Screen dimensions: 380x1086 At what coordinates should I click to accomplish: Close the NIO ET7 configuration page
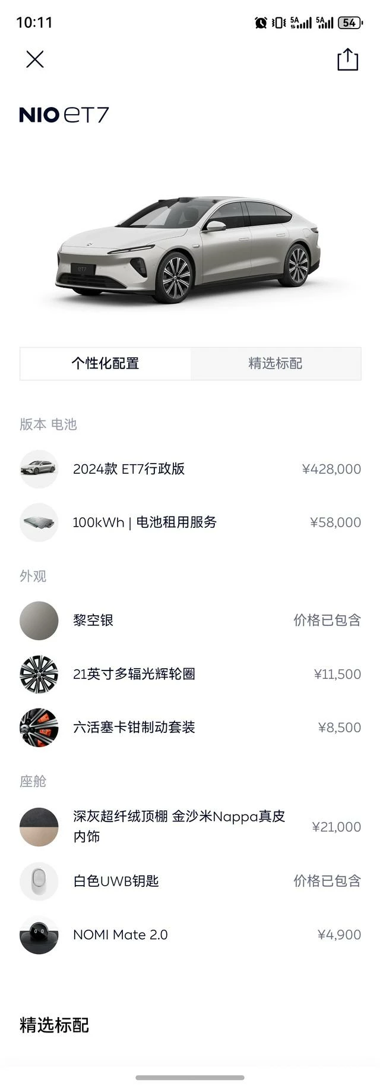pyautogui.click(x=35, y=59)
